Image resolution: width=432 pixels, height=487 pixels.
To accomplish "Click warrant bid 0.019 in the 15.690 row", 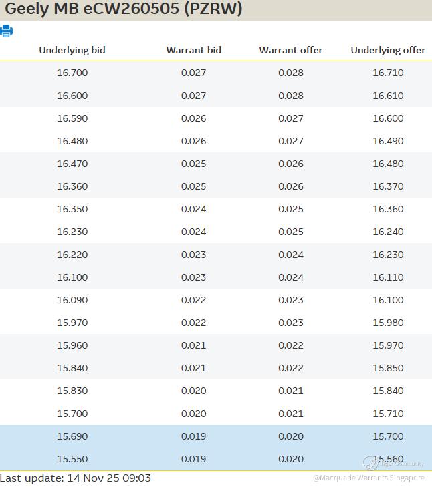I will (x=193, y=436).
